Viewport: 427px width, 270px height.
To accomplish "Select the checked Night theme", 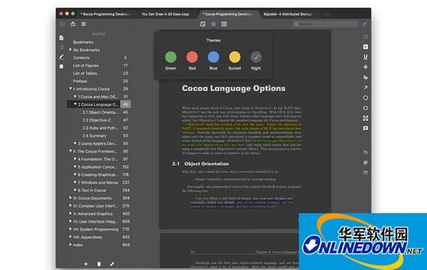I will coord(256,57).
